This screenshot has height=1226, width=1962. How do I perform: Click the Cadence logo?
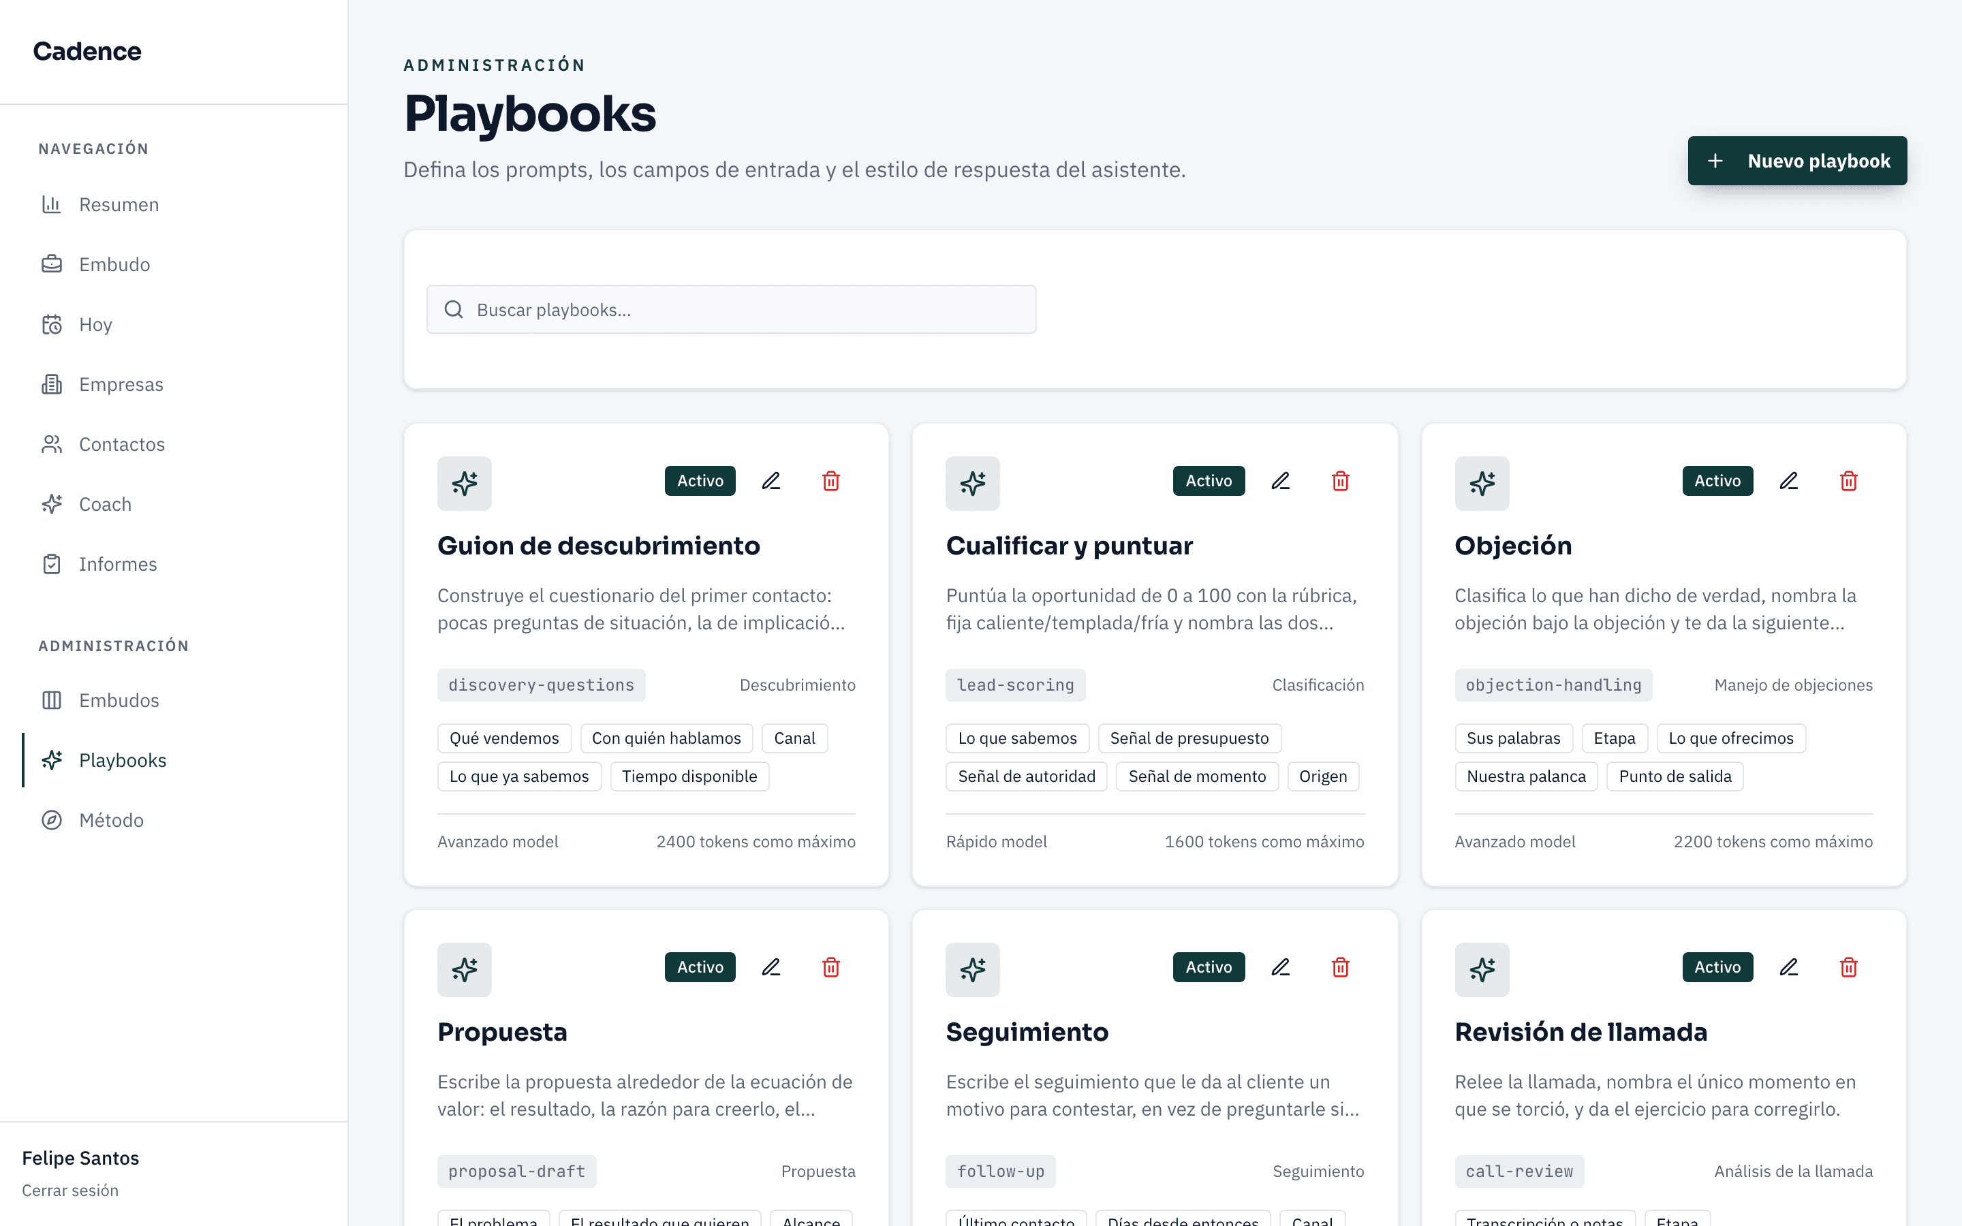coord(87,51)
